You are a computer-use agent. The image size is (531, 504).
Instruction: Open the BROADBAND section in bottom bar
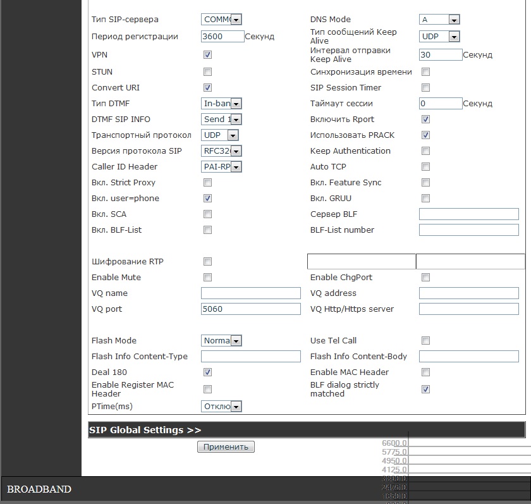click(39, 489)
